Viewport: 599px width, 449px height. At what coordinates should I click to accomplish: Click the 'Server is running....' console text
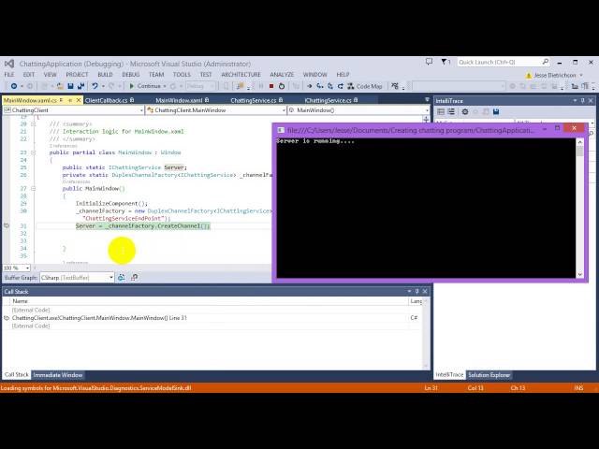tap(315, 141)
